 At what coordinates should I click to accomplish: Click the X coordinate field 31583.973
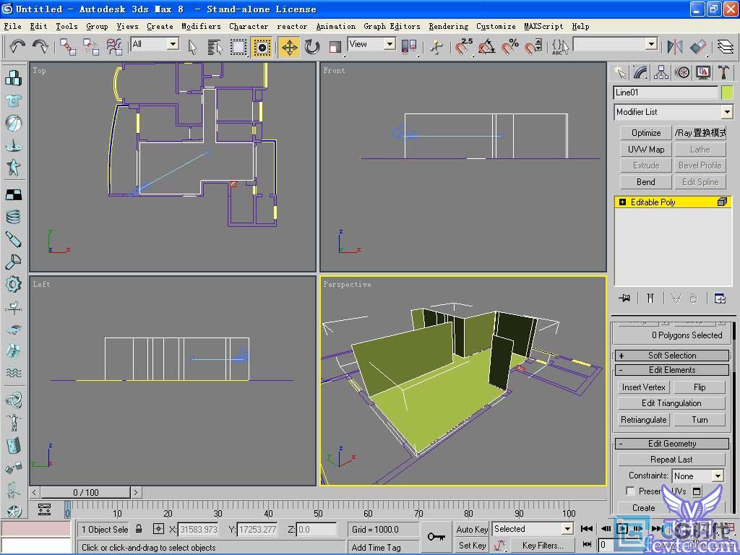coord(198,529)
